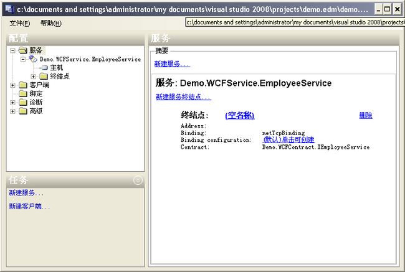Screen dimensions: 405x272
Task: Click the 主机 host icon
Action: (x=44, y=68)
